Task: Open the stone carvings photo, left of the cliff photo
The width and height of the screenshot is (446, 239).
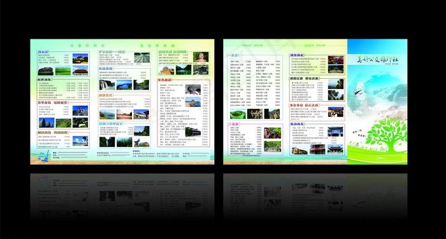Action: 255,114
